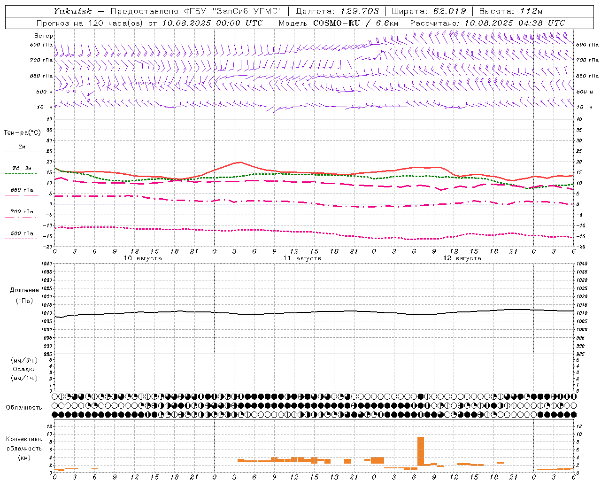601x481 pixels.
Task: Click "Рассчитано: 10.08.2025 04:38 UTC" timestamp
Action: (487, 23)
